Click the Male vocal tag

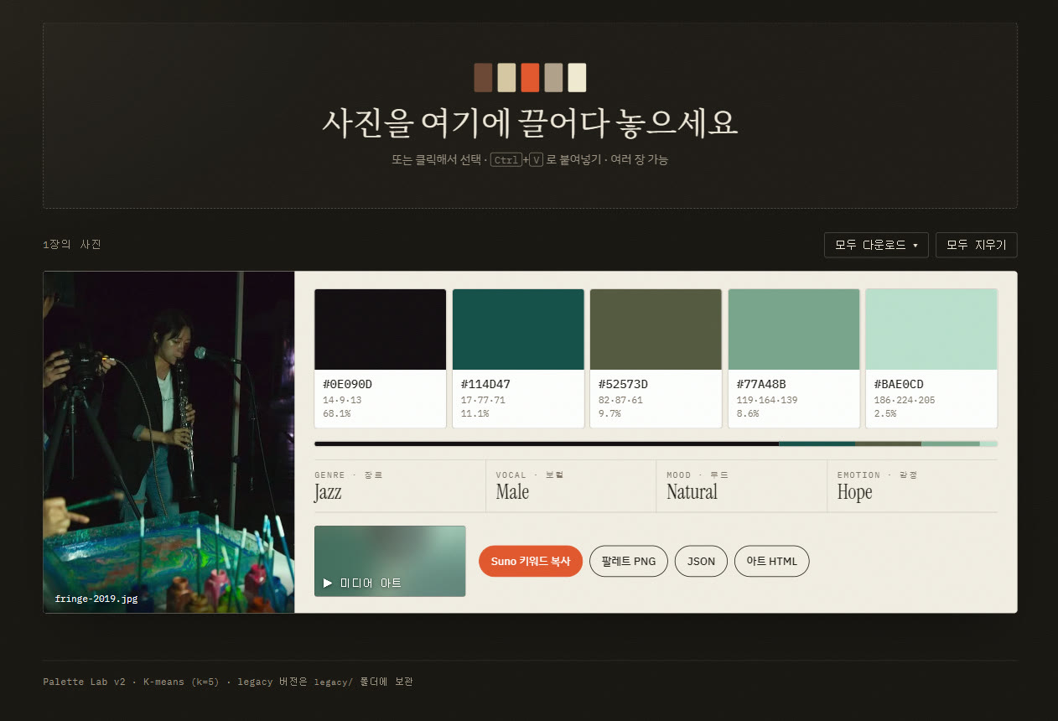click(x=512, y=492)
